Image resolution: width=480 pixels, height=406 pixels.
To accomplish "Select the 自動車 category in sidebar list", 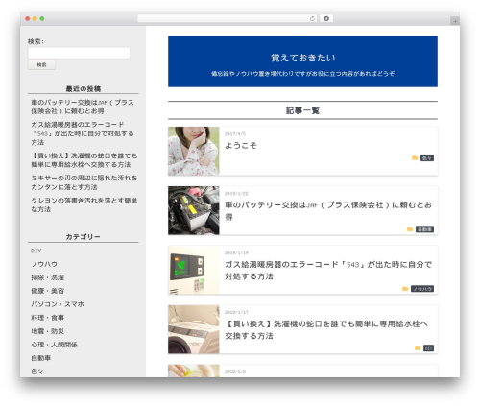I will pos(41,358).
